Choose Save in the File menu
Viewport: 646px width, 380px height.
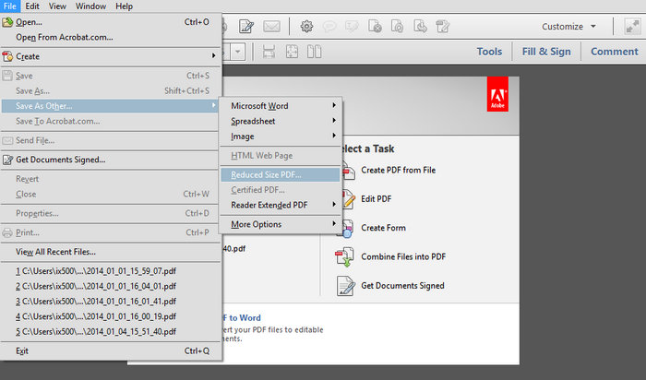(111, 76)
